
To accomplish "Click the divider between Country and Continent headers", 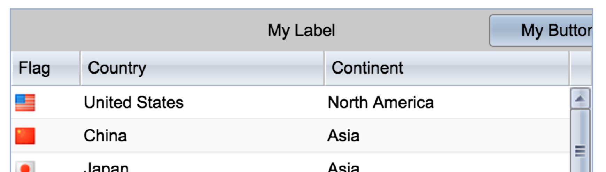I will pyautogui.click(x=324, y=68).
